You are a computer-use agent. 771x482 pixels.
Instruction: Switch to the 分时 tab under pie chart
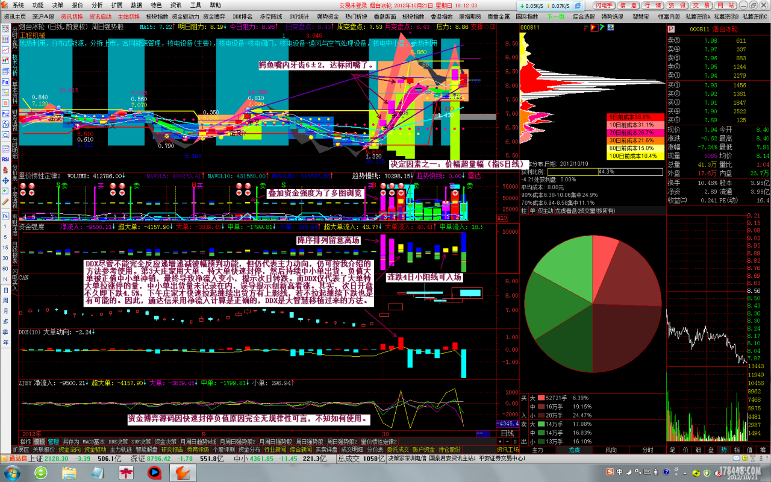pos(648,449)
